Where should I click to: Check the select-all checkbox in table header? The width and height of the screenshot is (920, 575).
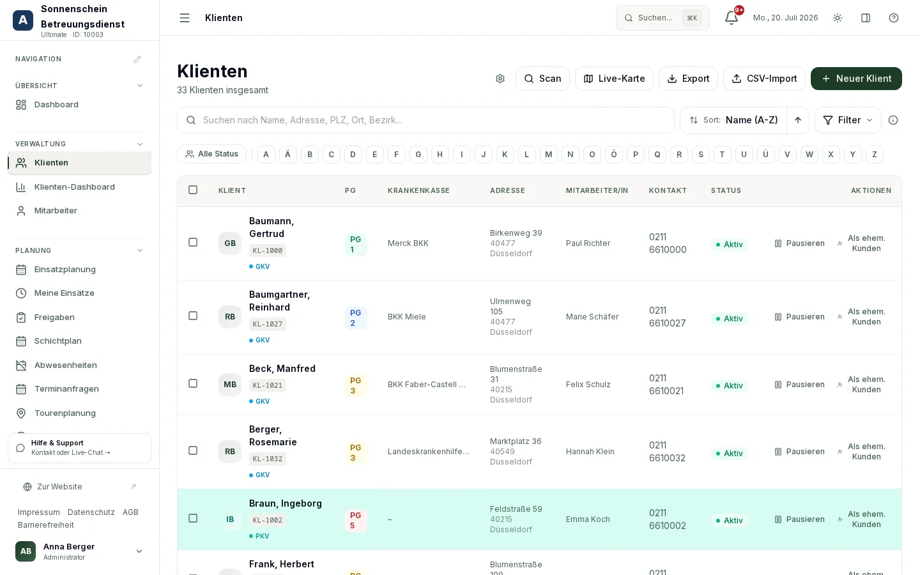[x=193, y=190]
